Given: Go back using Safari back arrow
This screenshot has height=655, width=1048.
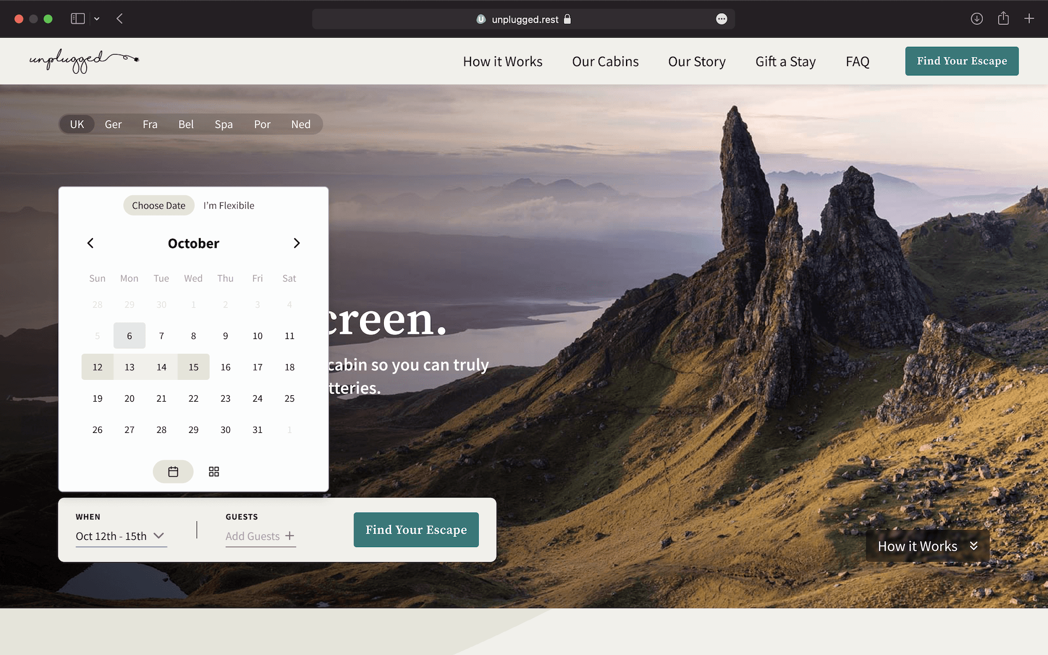Looking at the screenshot, I should (120, 19).
